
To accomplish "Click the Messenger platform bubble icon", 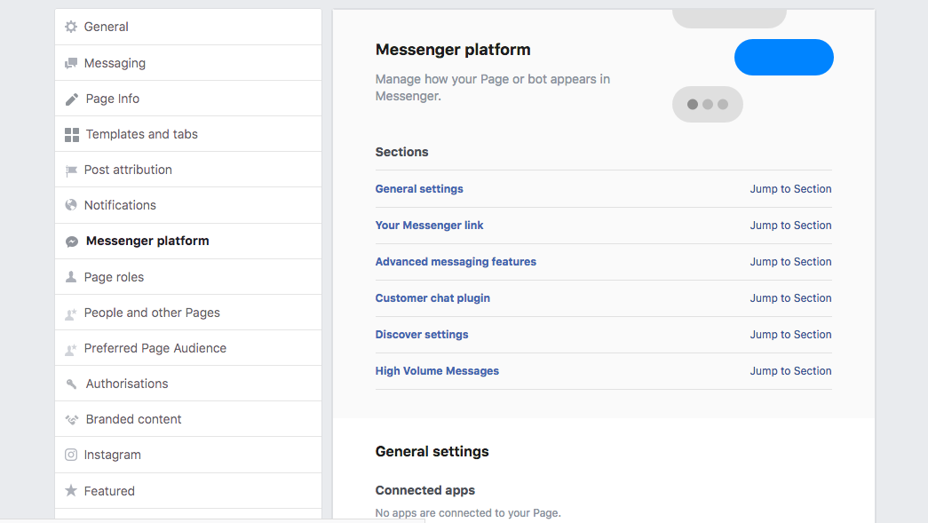I will (x=72, y=242).
